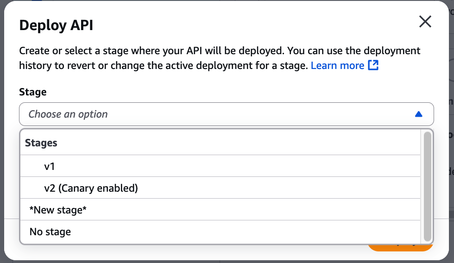Select the No stage option
Viewport: 454px width, 263px height.
point(50,232)
